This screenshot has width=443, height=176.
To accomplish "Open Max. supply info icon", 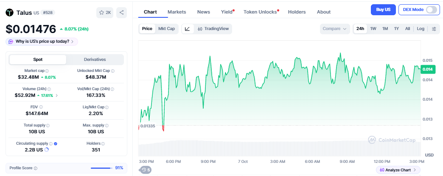I will coord(107,125).
